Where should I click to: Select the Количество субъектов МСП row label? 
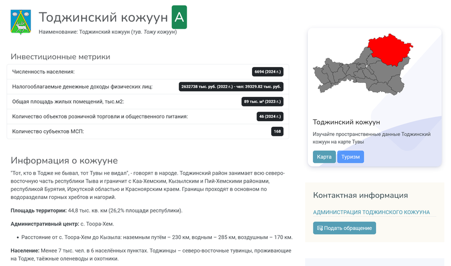(x=47, y=131)
